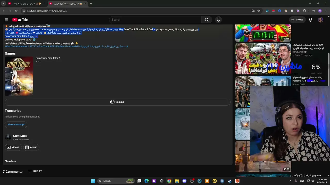Go to the YouTube home logo
Viewport: 330px width, 185px height.
point(20,20)
